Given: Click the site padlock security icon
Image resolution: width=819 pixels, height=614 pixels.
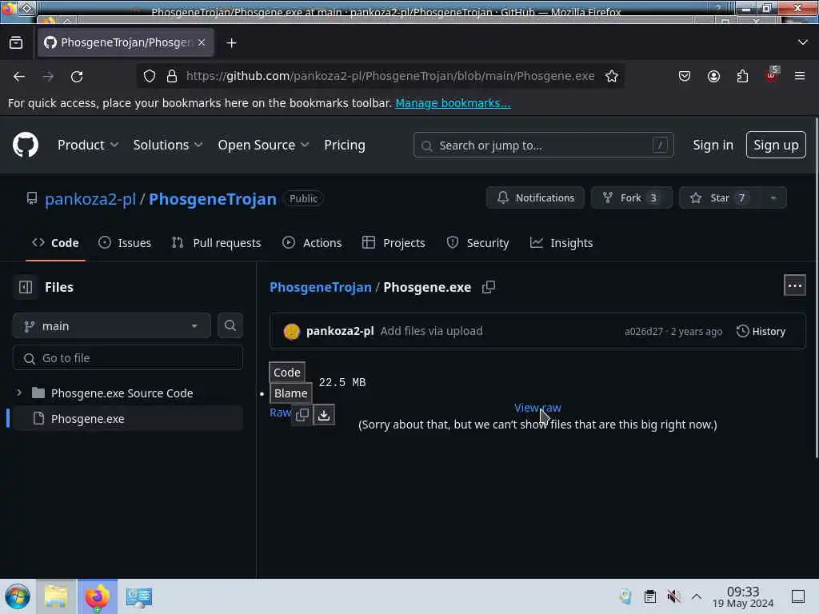Looking at the screenshot, I should [172, 76].
